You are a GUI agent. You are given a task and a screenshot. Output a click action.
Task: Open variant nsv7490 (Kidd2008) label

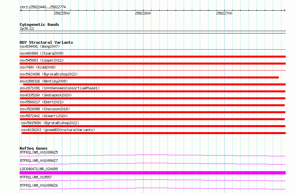click(x=38, y=67)
